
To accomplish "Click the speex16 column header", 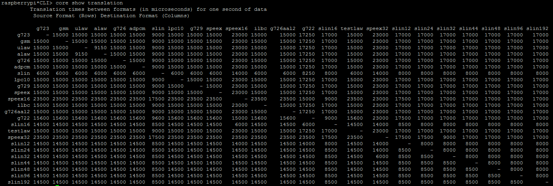I will tap(236, 28).
